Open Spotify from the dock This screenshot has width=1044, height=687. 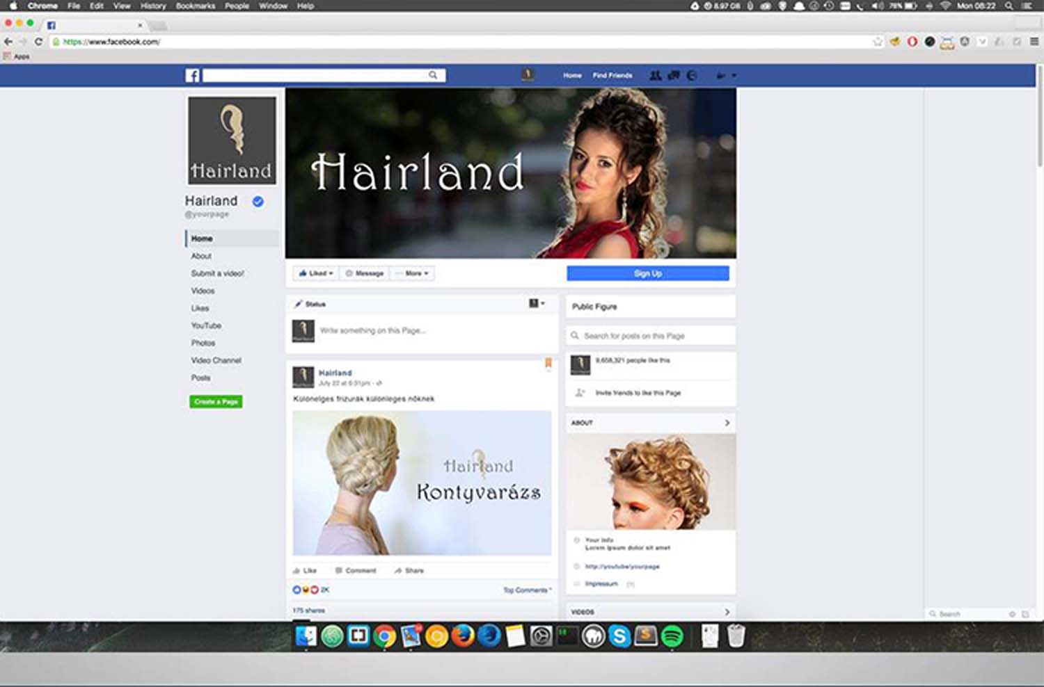coord(672,636)
